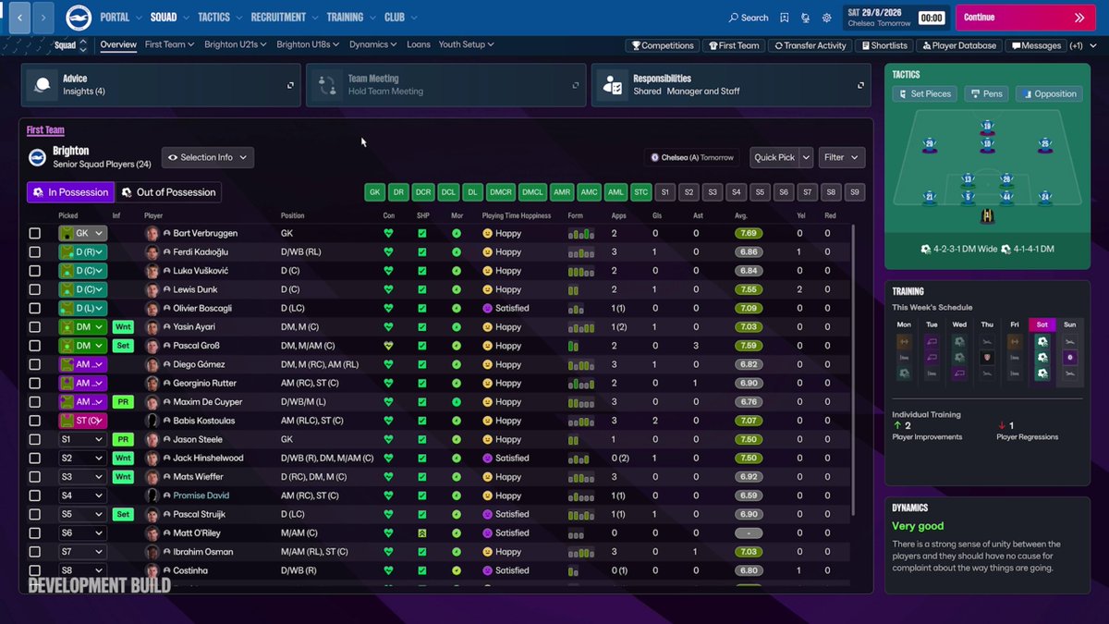Open the Selection Info dropdown
Image resolution: width=1109 pixels, height=624 pixels.
pos(208,157)
